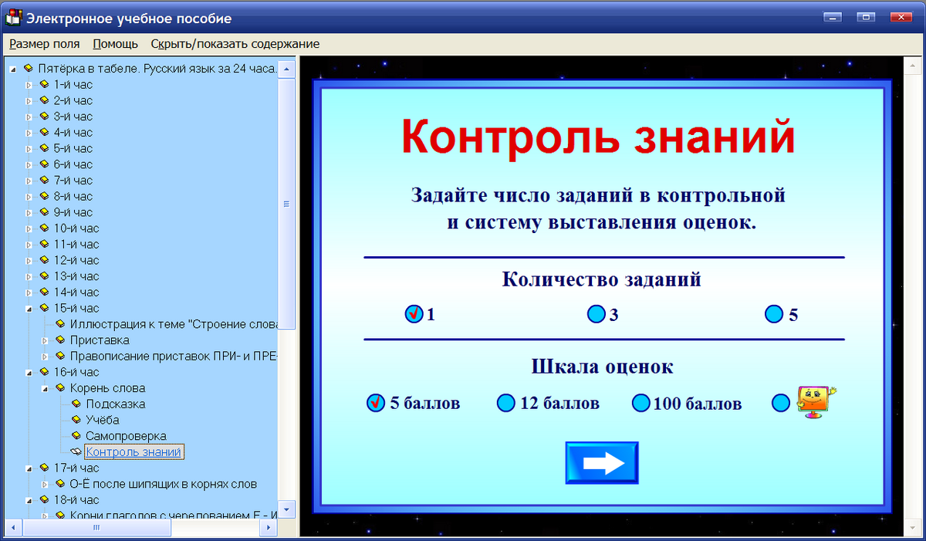Select the "100 баллов" option
926x541 pixels.
click(x=641, y=402)
